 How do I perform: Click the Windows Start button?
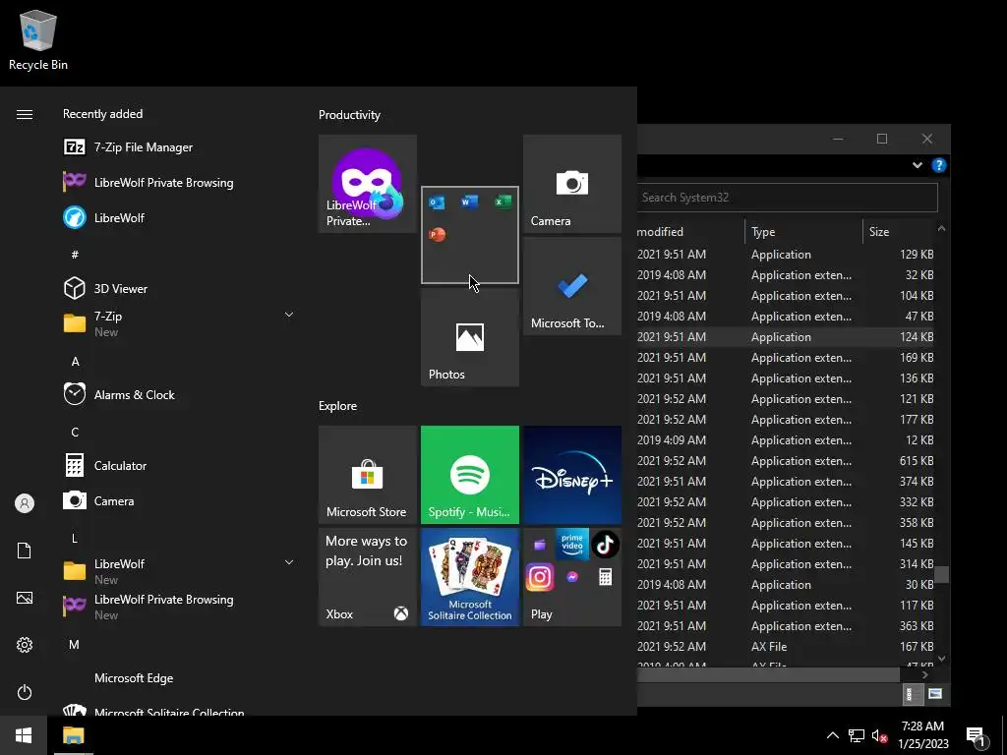(x=24, y=735)
